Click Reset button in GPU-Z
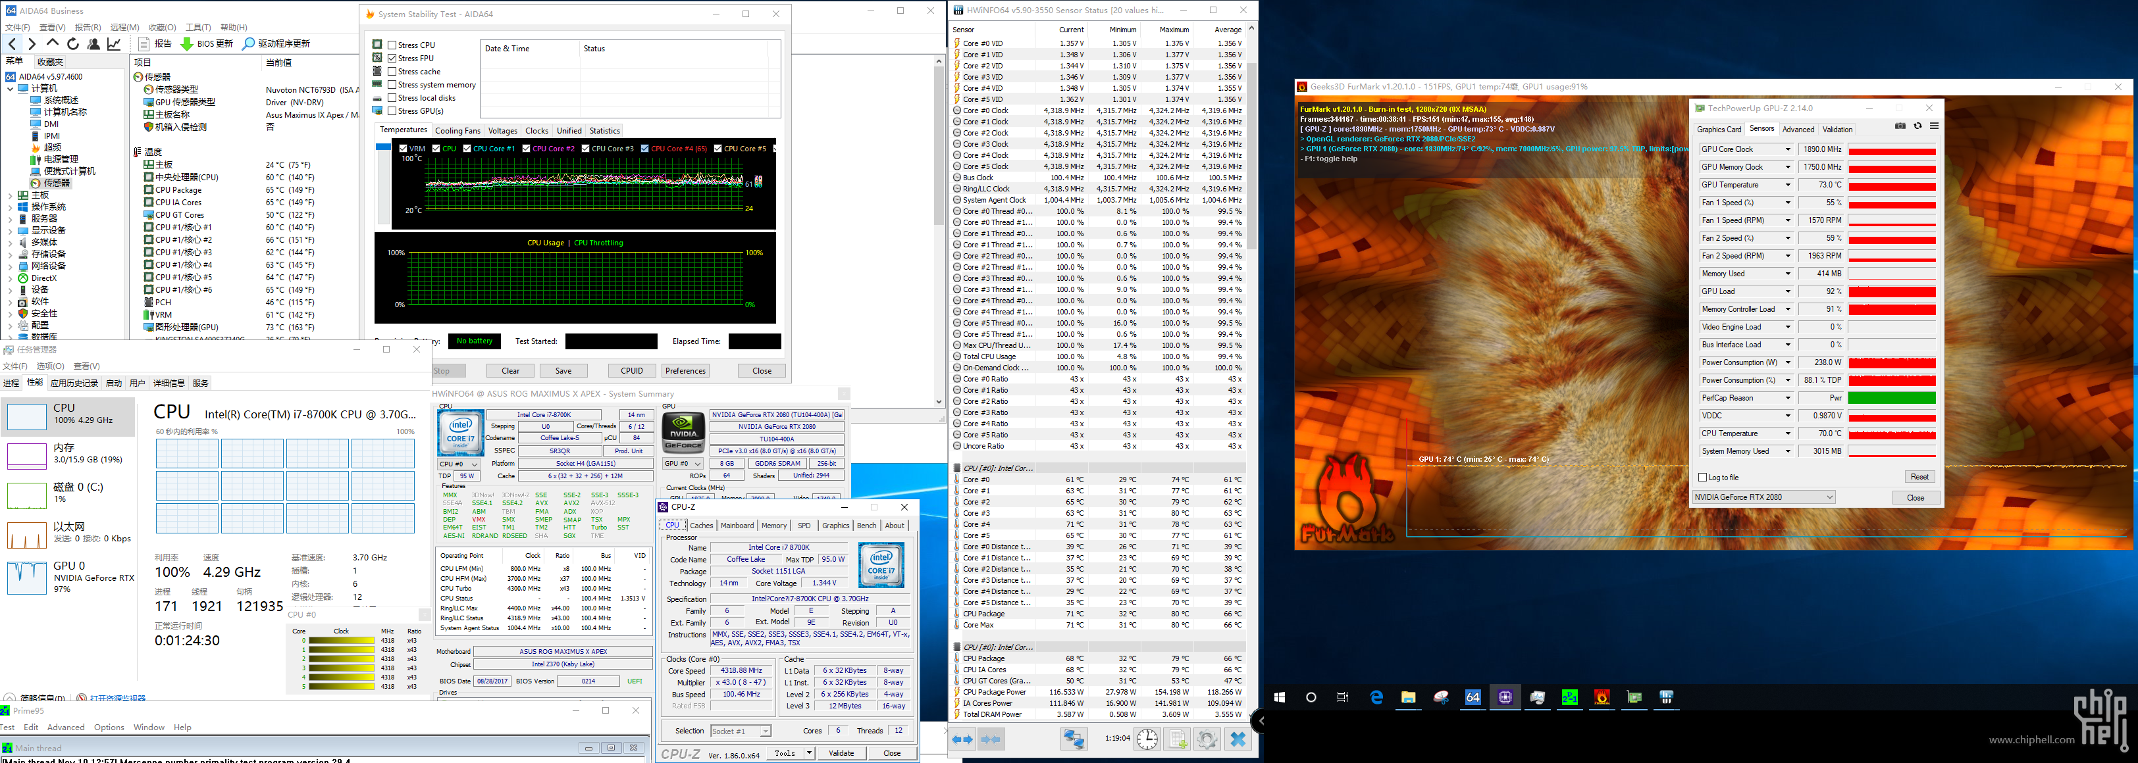The image size is (2138, 763). pyautogui.click(x=1919, y=477)
